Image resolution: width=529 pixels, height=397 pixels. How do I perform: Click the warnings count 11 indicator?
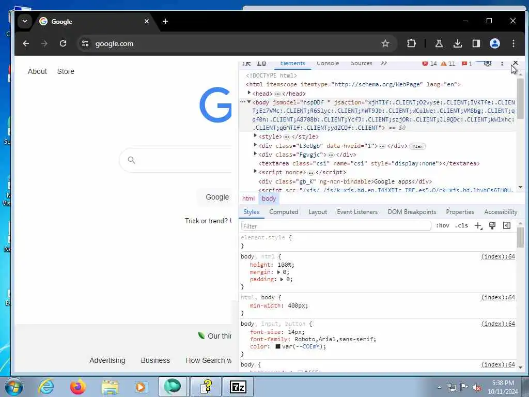(x=448, y=64)
